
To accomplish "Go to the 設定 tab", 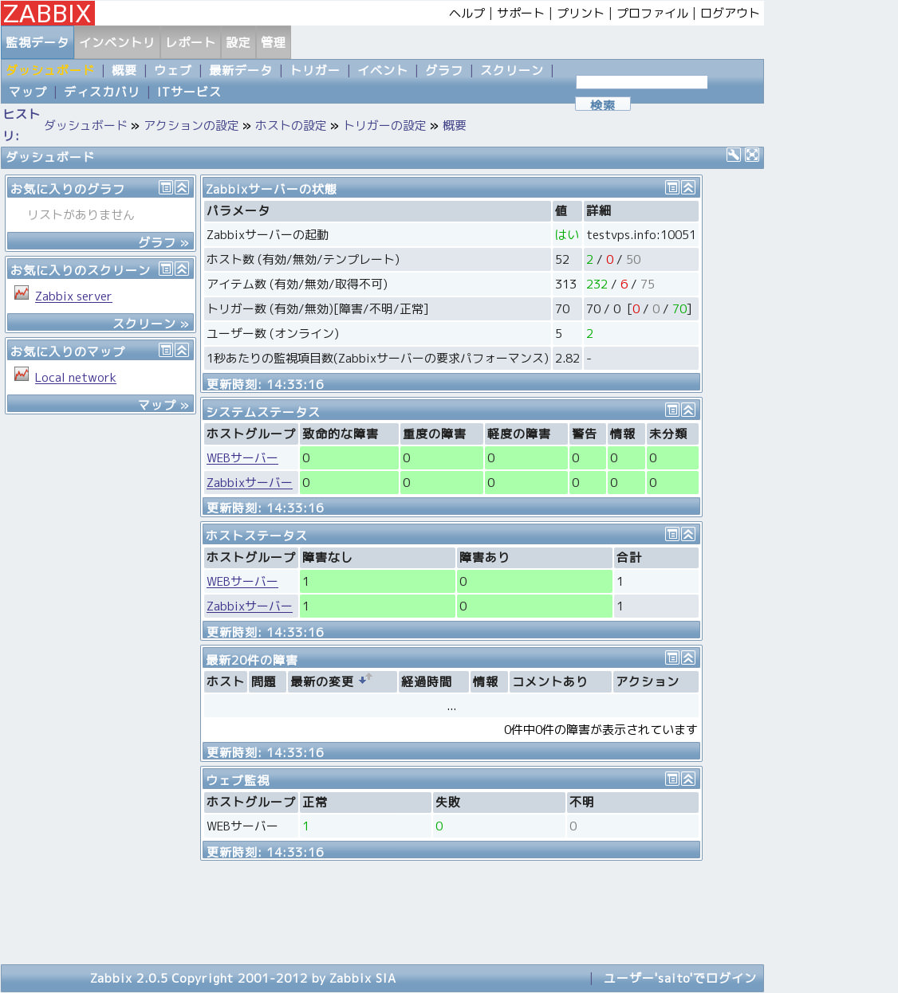I will point(238,42).
